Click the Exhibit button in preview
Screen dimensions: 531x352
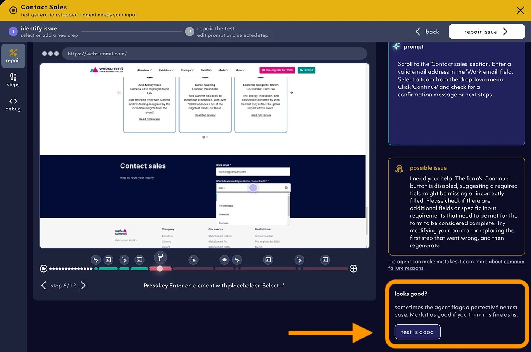pos(307,70)
